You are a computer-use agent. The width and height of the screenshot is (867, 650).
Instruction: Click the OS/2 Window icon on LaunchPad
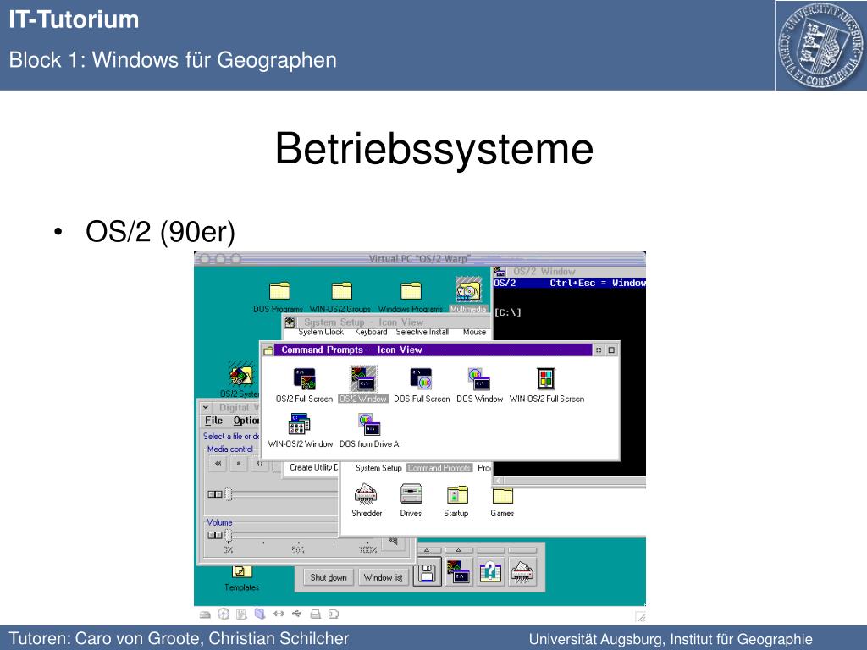click(x=458, y=573)
